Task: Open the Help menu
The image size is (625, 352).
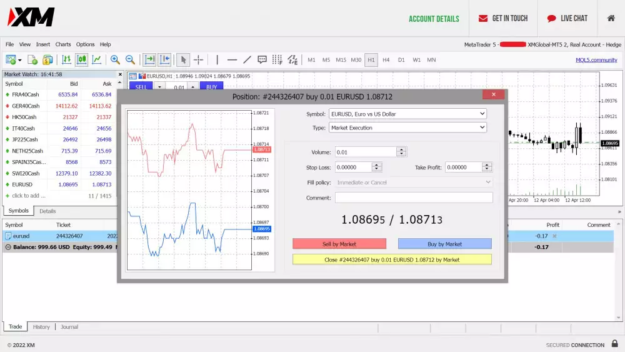Action: point(105,44)
